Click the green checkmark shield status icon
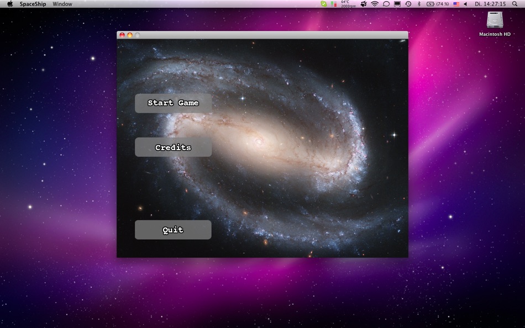 coord(324,4)
